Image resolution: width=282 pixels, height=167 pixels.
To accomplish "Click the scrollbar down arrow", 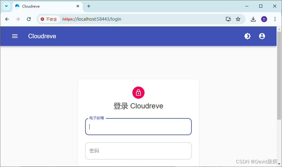I will 279,164.
